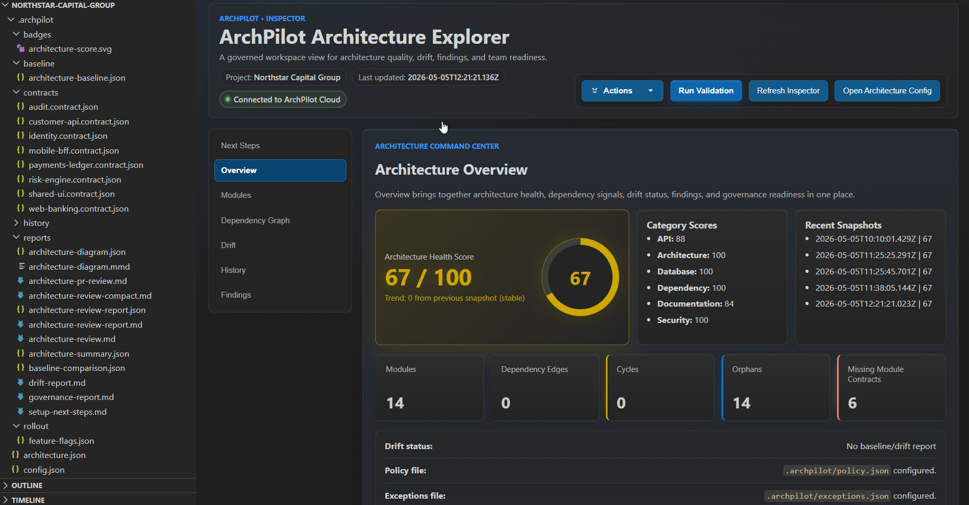Click the Refresh Inspector button
969x505 pixels.
[788, 91]
